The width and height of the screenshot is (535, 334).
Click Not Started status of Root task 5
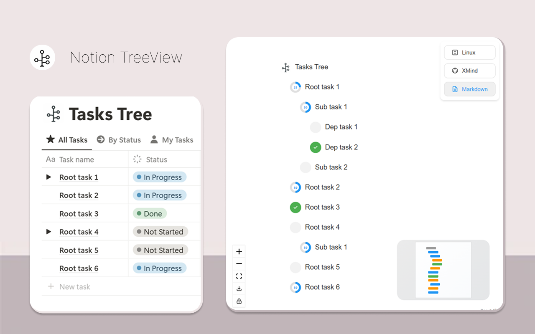pos(160,250)
